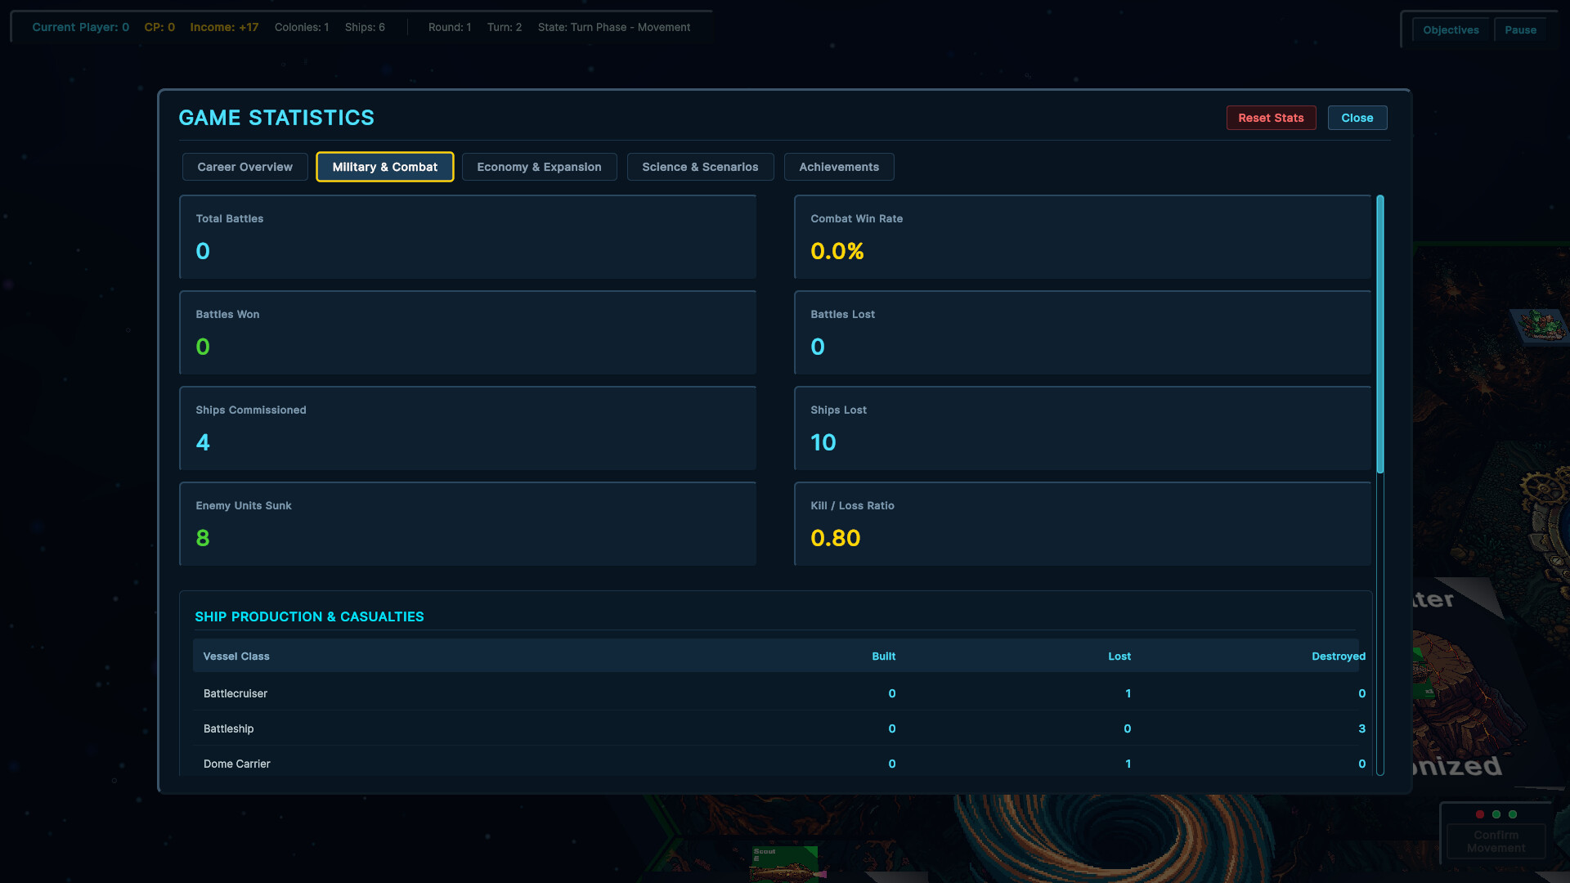Switch to the Career Overview tab
The width and height of the screenshot is (1570, 883).
[x=244, y=167]
